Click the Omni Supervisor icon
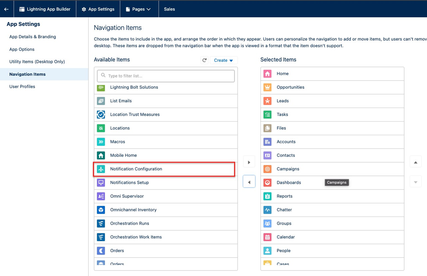The width and height of the screenshot is (427, 276). (101, 196)
